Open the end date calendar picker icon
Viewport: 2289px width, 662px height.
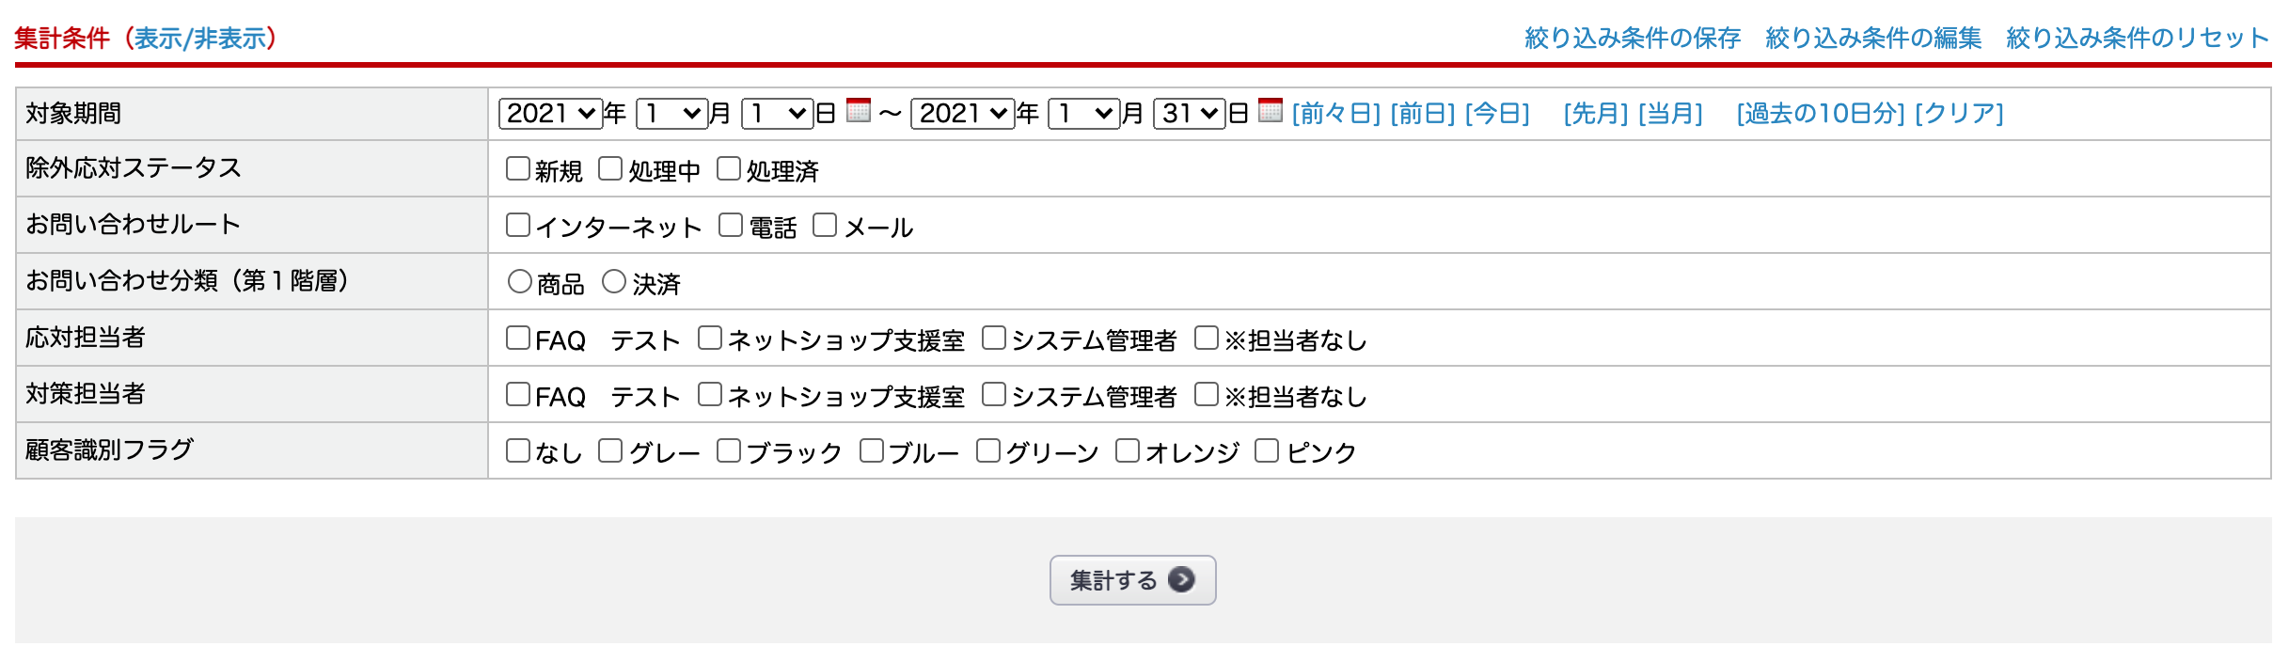(x=1270, y=111)
